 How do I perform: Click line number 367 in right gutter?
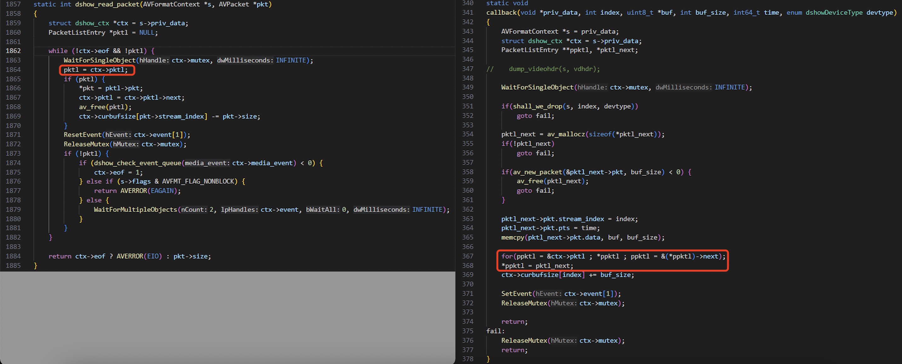coord(467,256)
